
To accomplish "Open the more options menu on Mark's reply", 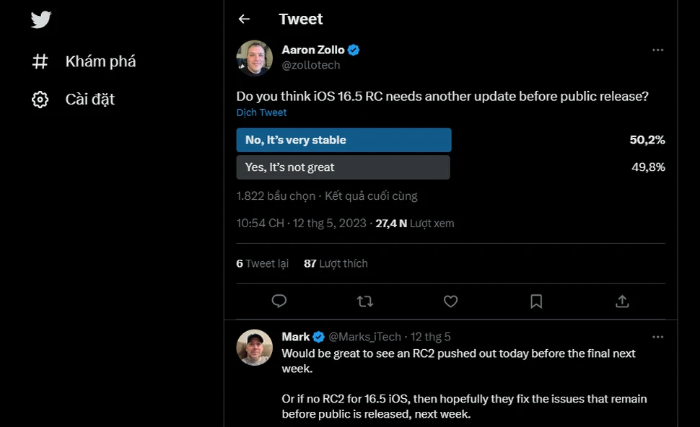I will click(657, 336).
